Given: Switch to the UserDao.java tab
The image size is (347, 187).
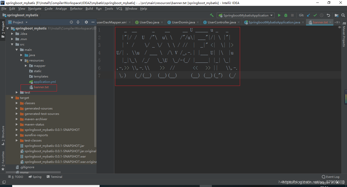Looking at the screenshot, I should pos(149,22).
